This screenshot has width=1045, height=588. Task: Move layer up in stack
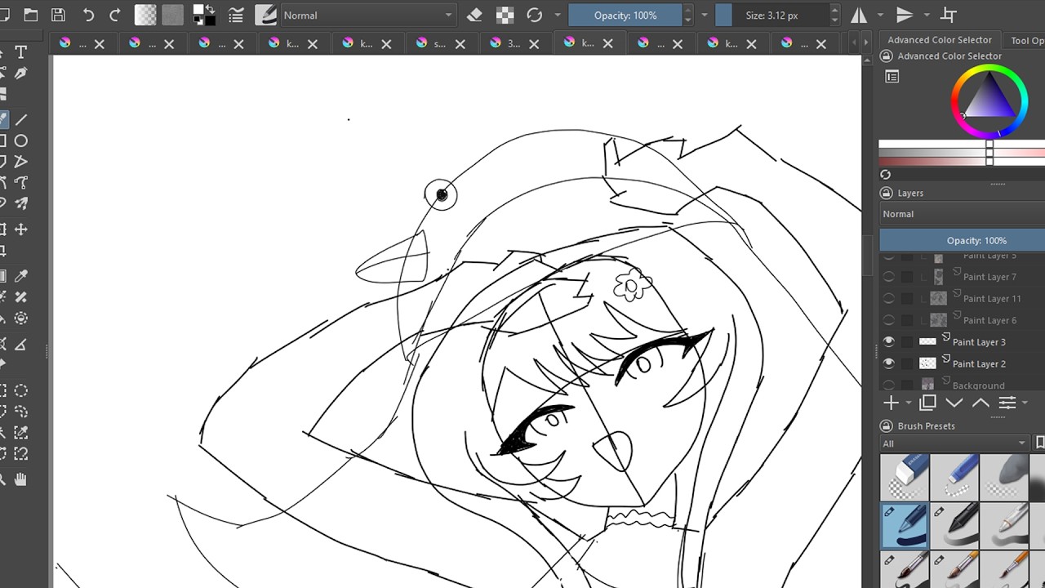pyautogui.click(x=981, y=403)
